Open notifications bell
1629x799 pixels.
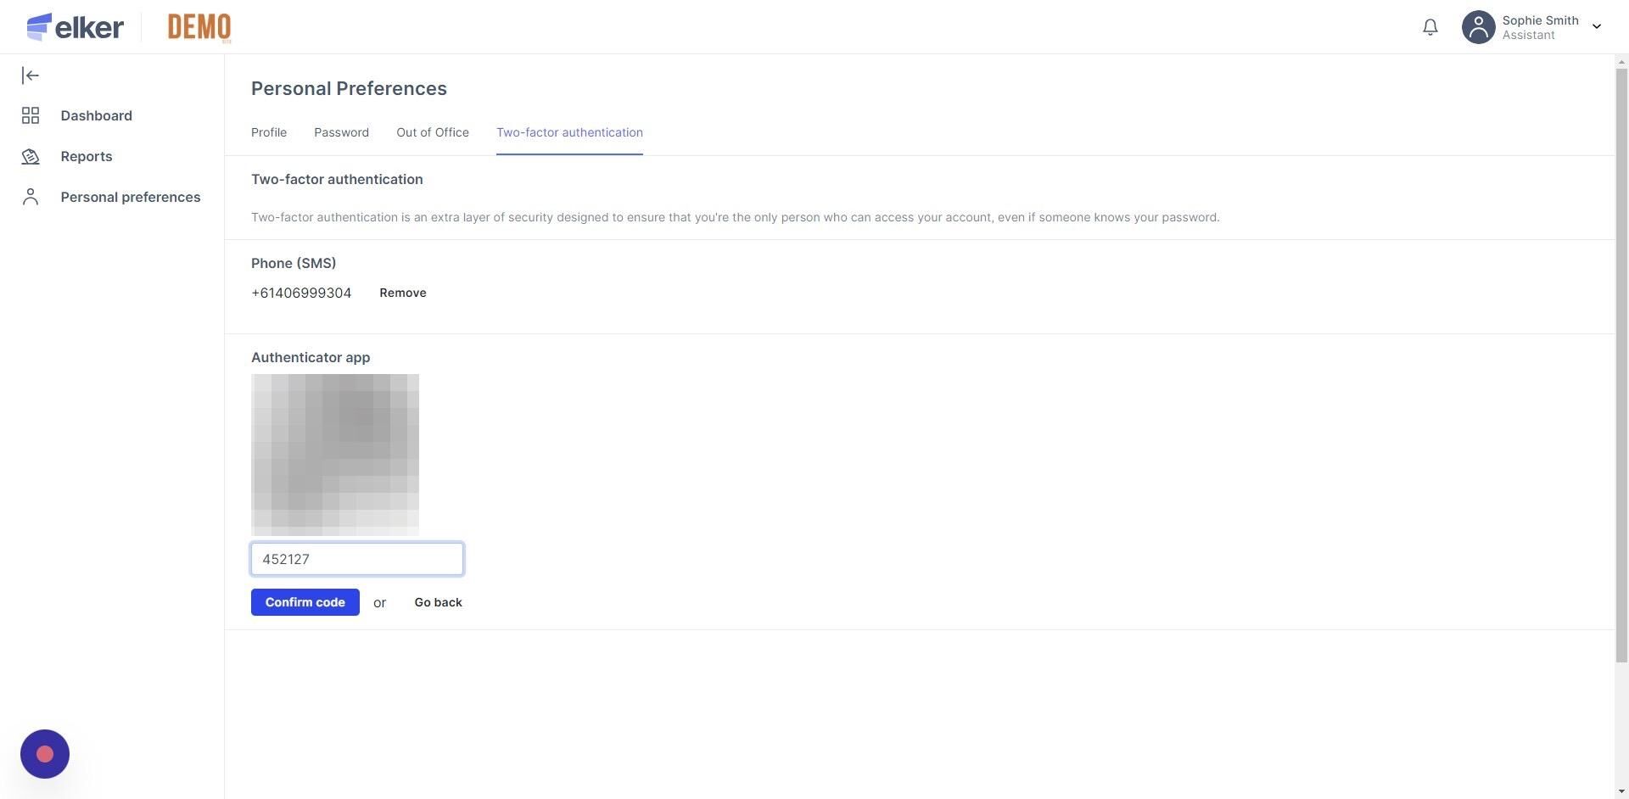tap(1430, 27)
